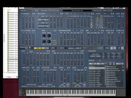Click the SAVE BNK button
131x98 pixels.
pos(120,64)
